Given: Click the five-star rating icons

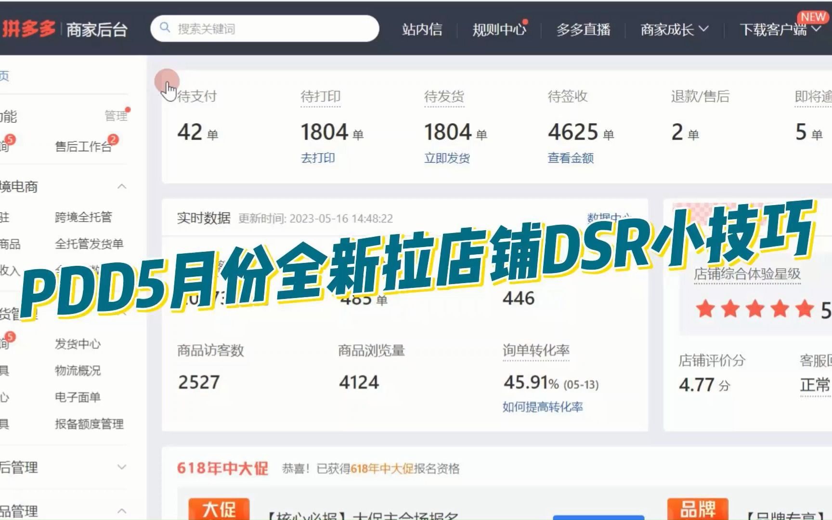Looking at the screenshot, I should [755, 309].
